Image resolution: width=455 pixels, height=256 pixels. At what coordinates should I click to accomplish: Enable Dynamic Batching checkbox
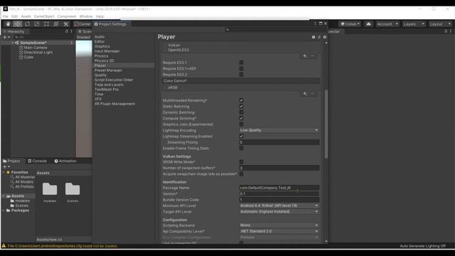(241, 112)
